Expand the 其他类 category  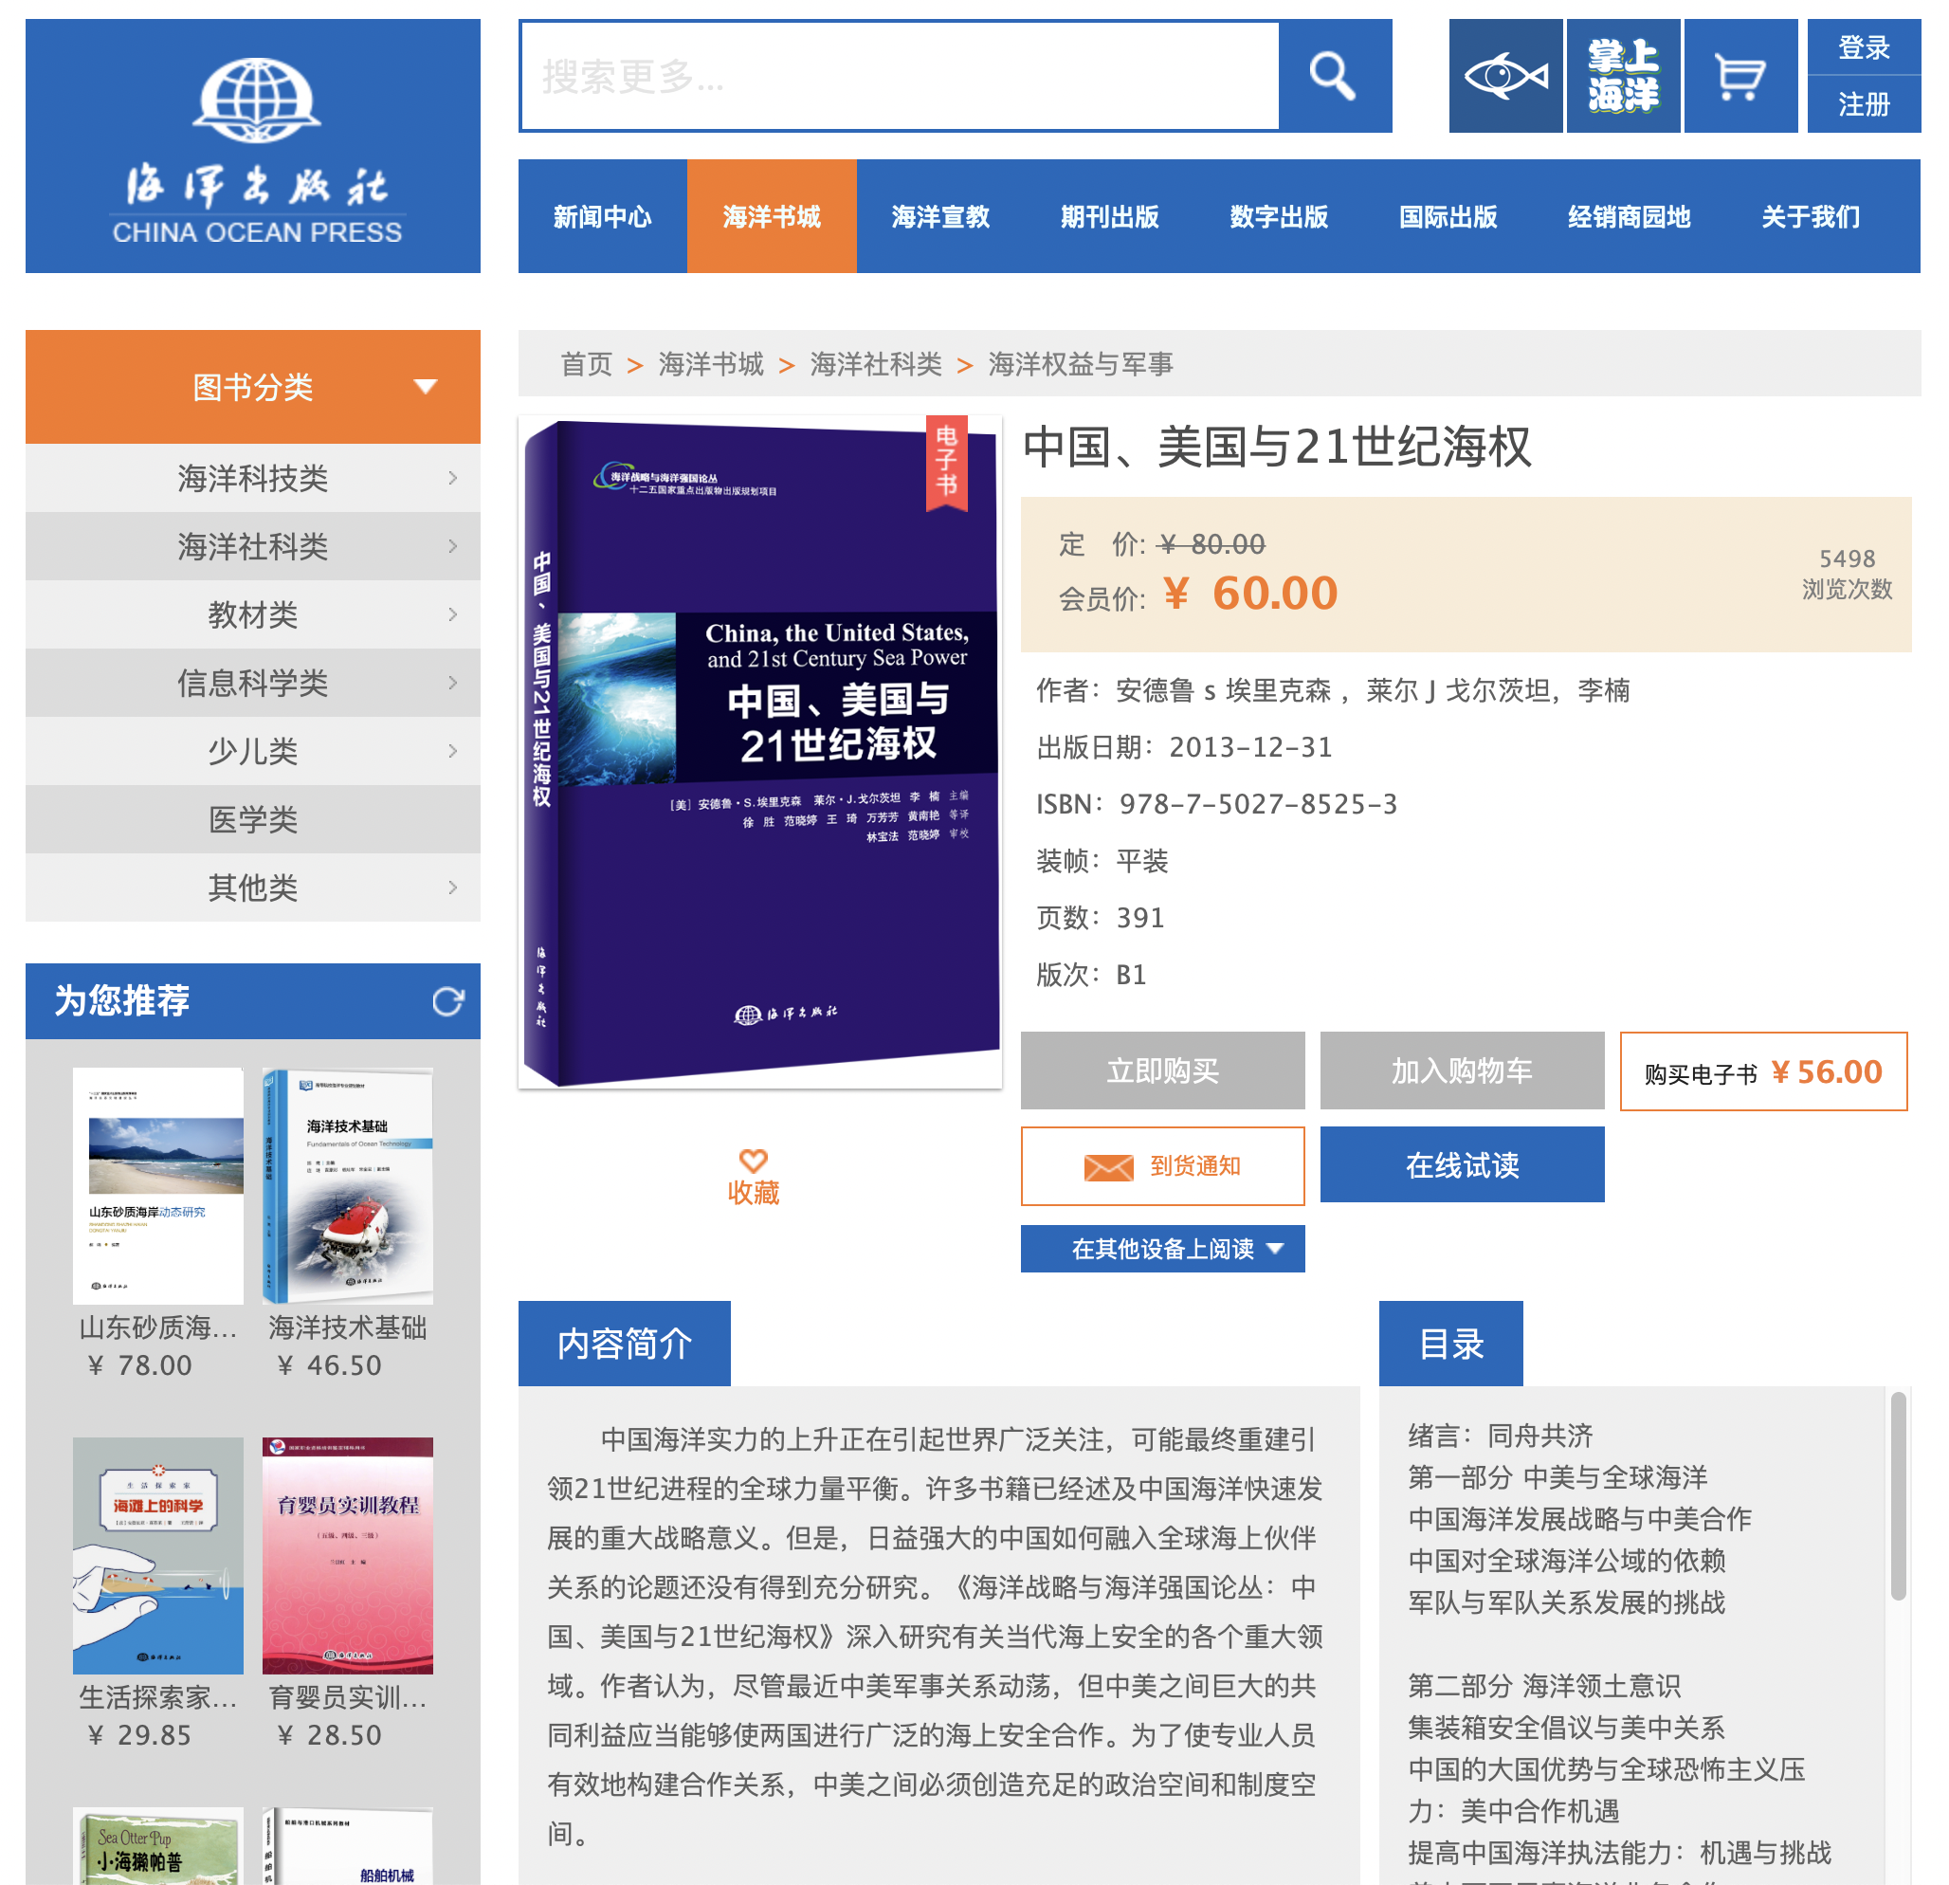tap(252, 888)
